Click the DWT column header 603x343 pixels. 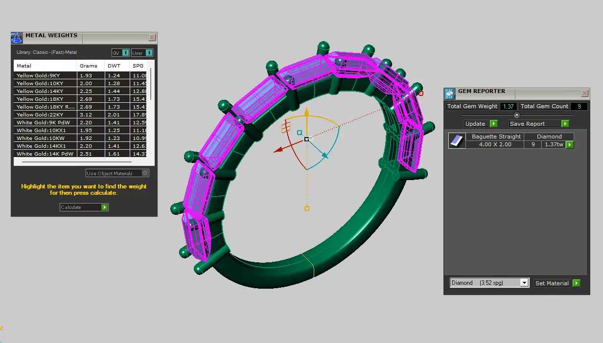pyautogui.click(x=117, y=66)
